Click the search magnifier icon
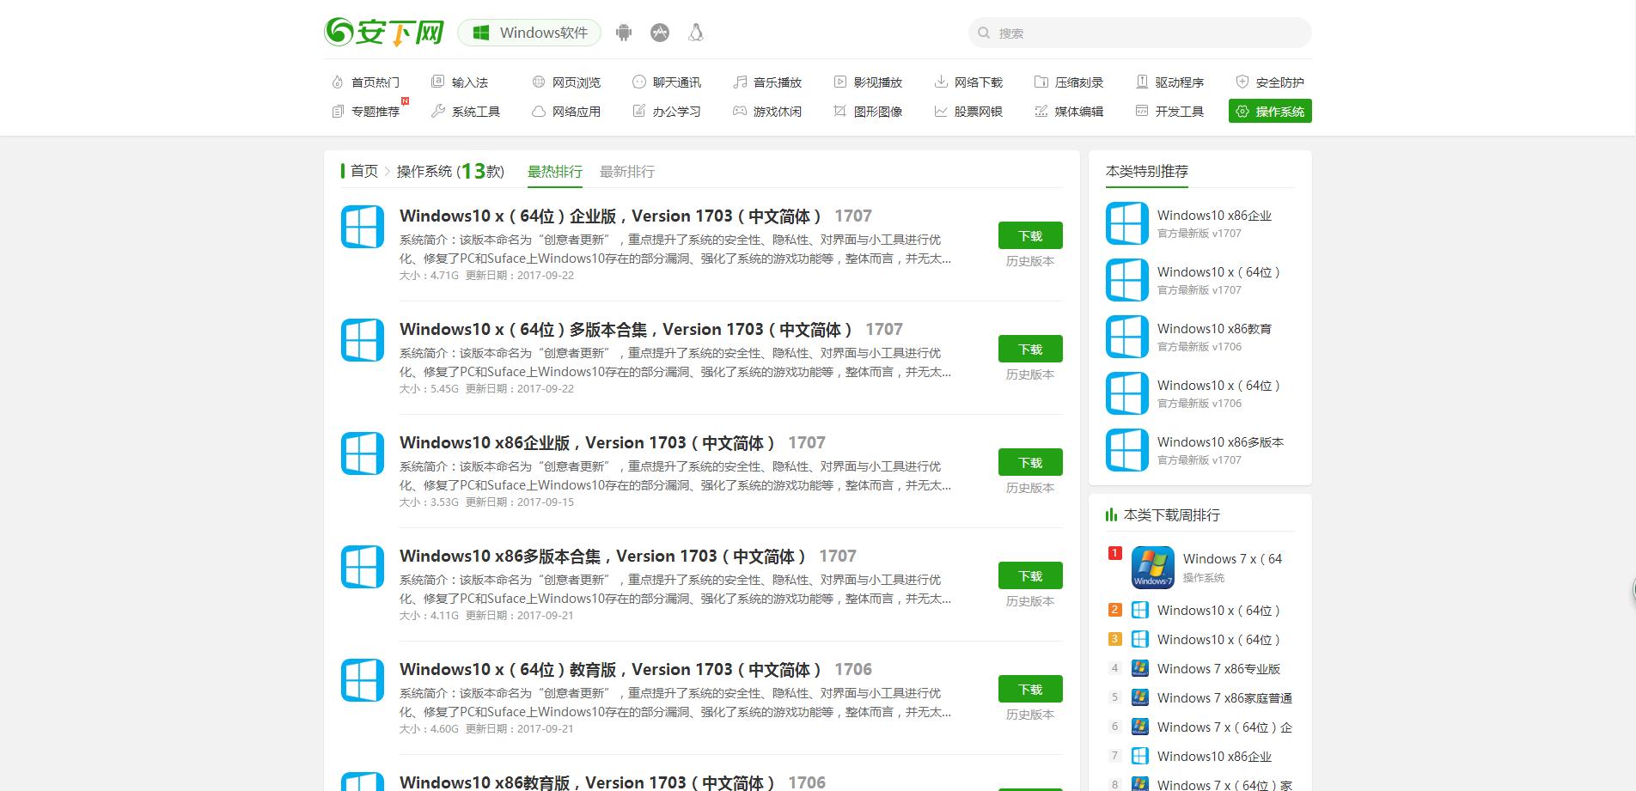The width and height of the screenshot is (1636, 791). [x=985, y=33]
